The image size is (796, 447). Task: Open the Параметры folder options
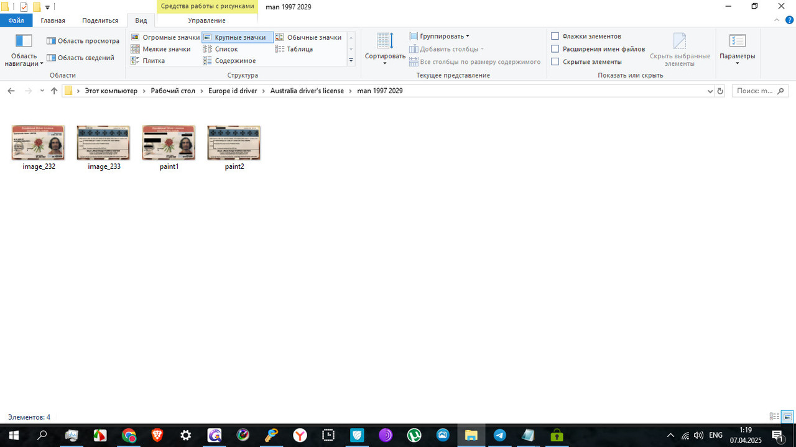[x=737, y=49]
